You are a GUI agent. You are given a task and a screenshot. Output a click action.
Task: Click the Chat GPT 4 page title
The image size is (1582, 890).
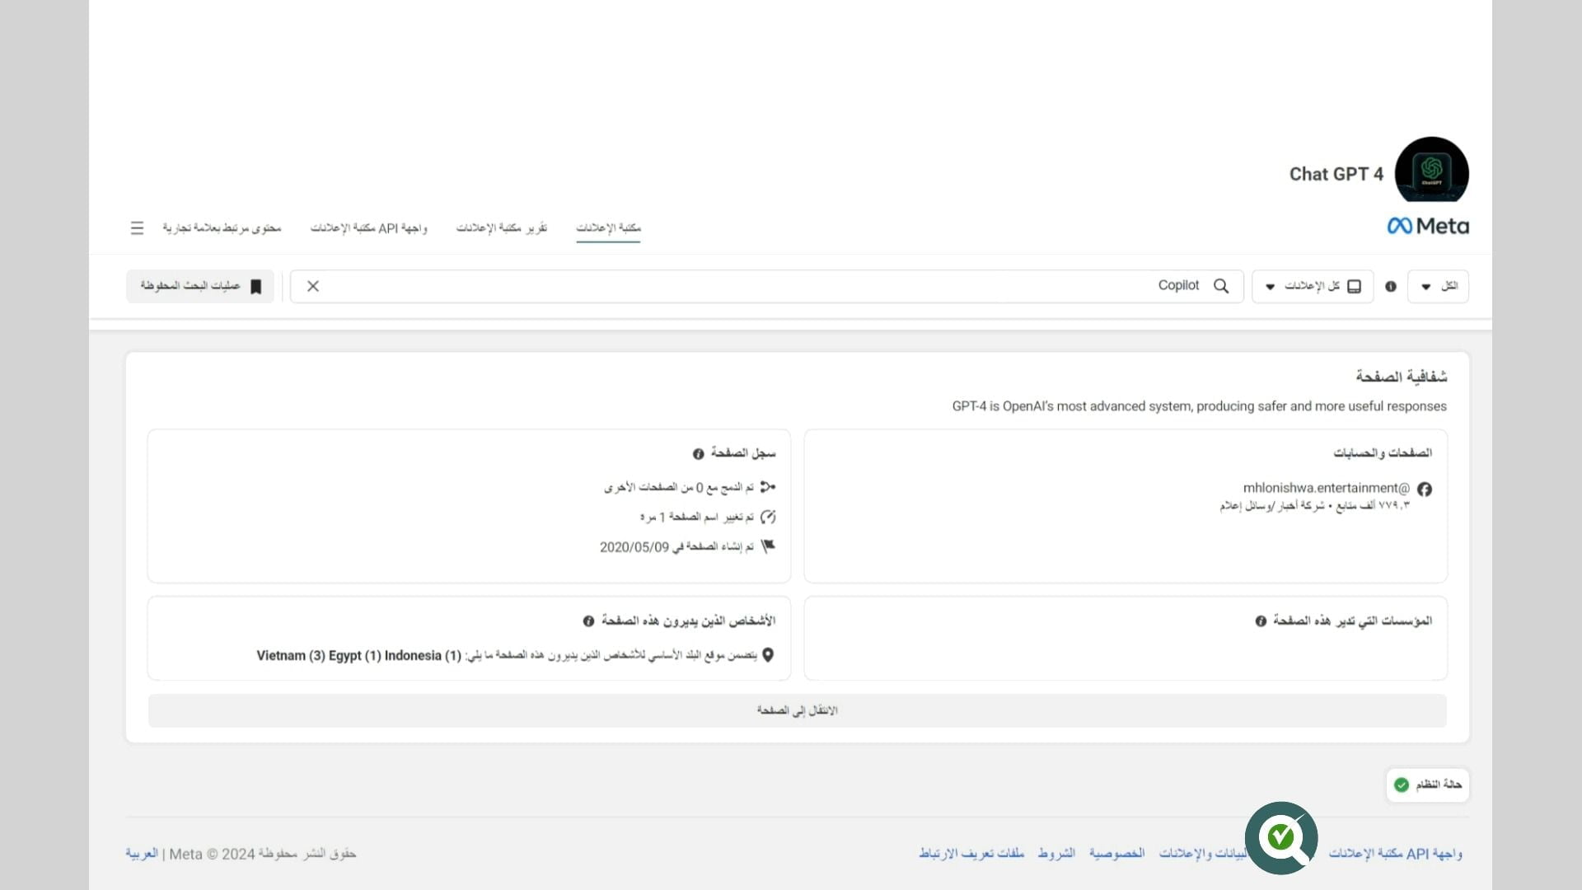click(1336, 174)
